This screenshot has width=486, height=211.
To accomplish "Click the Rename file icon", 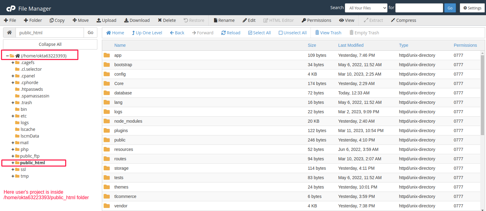I will click(x=216, y=20).
